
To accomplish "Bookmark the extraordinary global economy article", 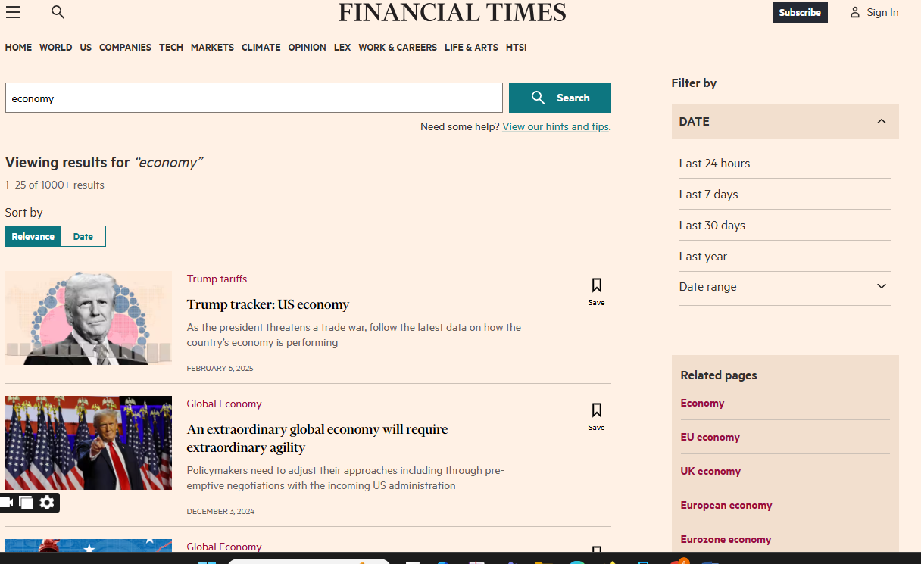I will 596,416.
